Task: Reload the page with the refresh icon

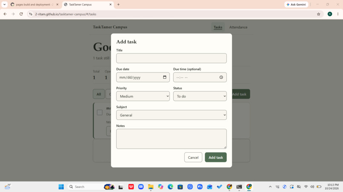Action: [21, 14]
